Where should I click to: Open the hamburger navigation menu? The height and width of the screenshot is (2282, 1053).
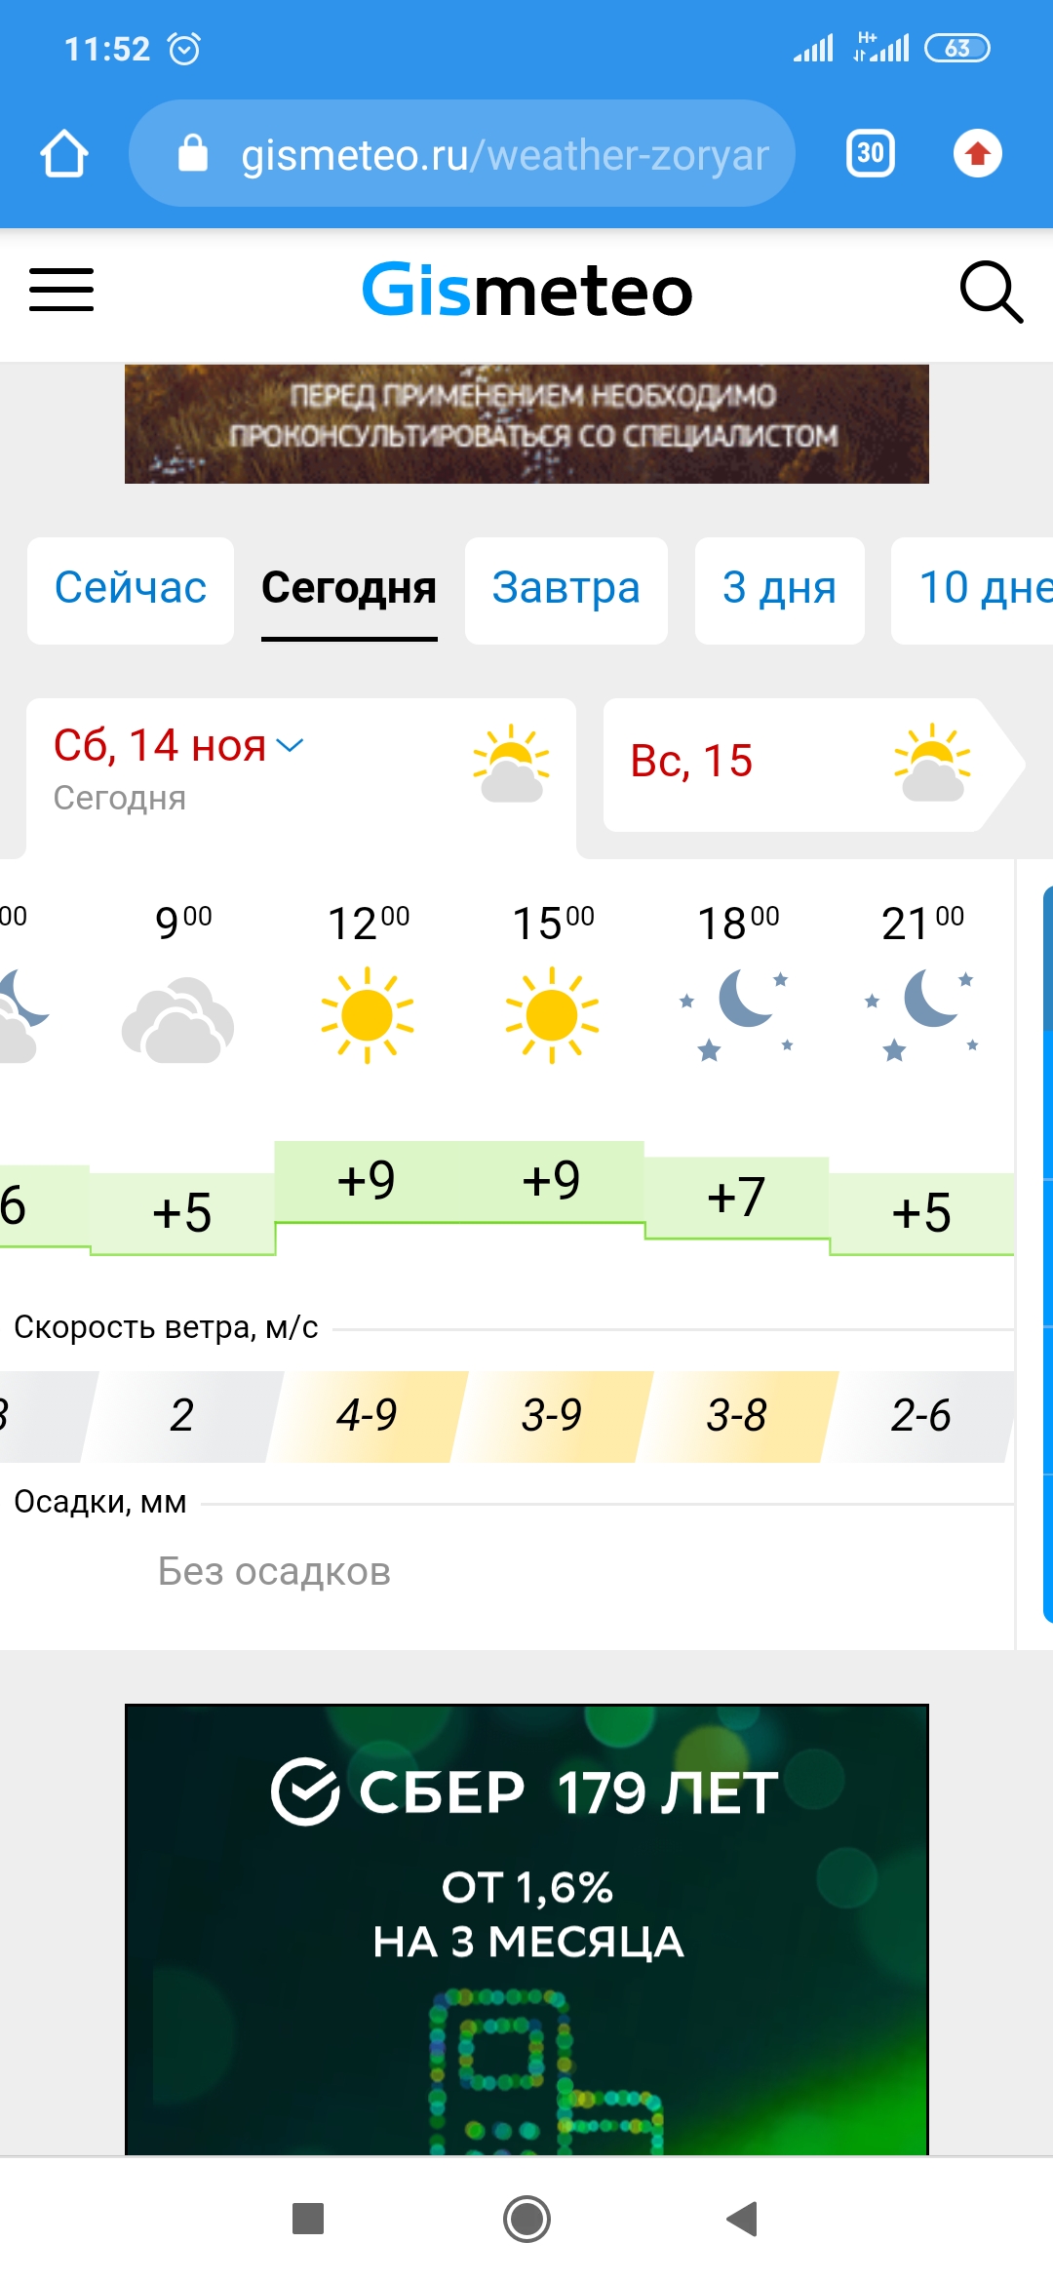click(61, 290)
